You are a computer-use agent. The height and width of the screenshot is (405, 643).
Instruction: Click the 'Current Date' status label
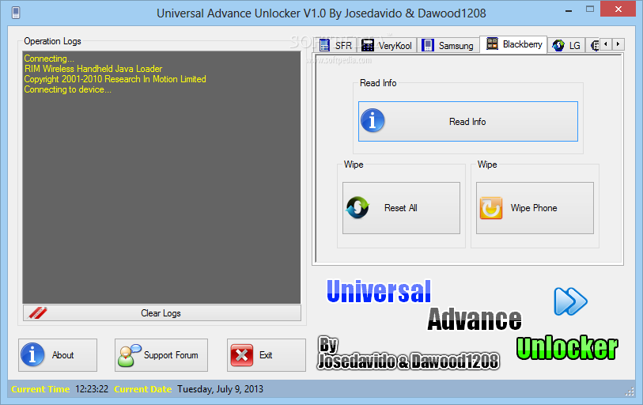tap(142, 389)
